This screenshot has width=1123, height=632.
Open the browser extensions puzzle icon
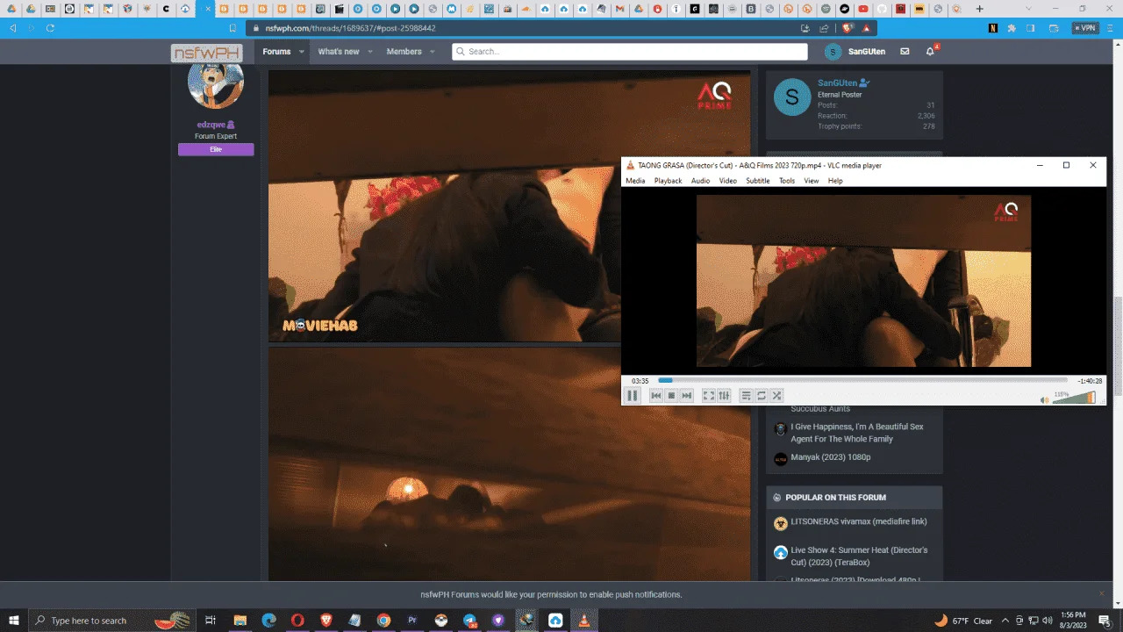pos(1012,28)
